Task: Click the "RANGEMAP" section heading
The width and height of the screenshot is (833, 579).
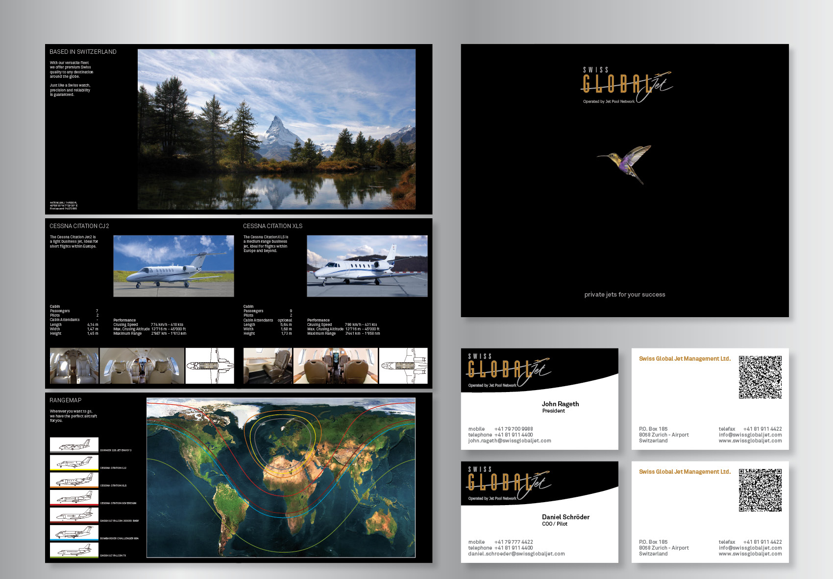Action: tap(65, 400)
